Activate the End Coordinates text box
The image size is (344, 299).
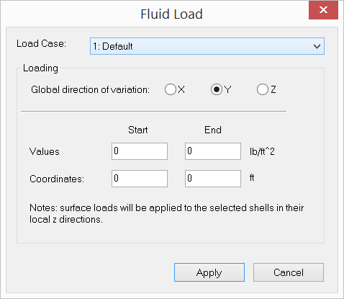point(213,179)
